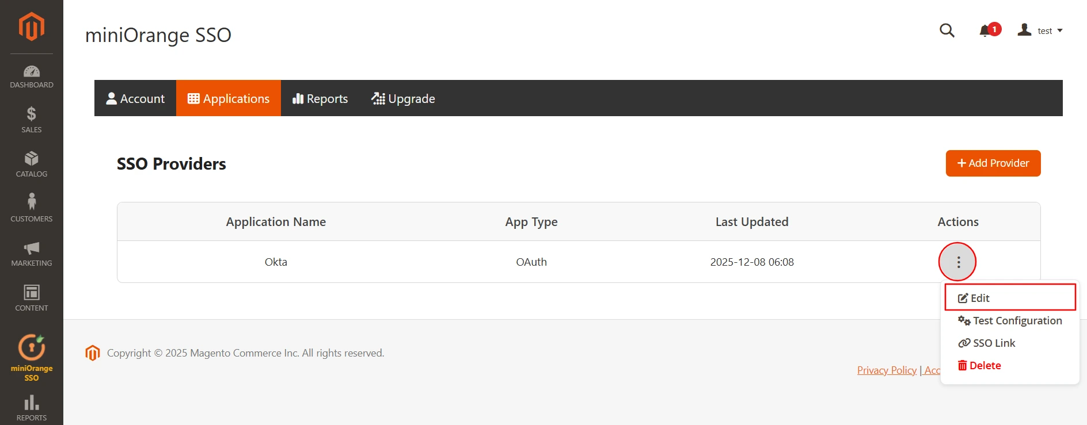1087x425 pixels.
Task: Click the Okta application name cell
Action: coord(276,262)
